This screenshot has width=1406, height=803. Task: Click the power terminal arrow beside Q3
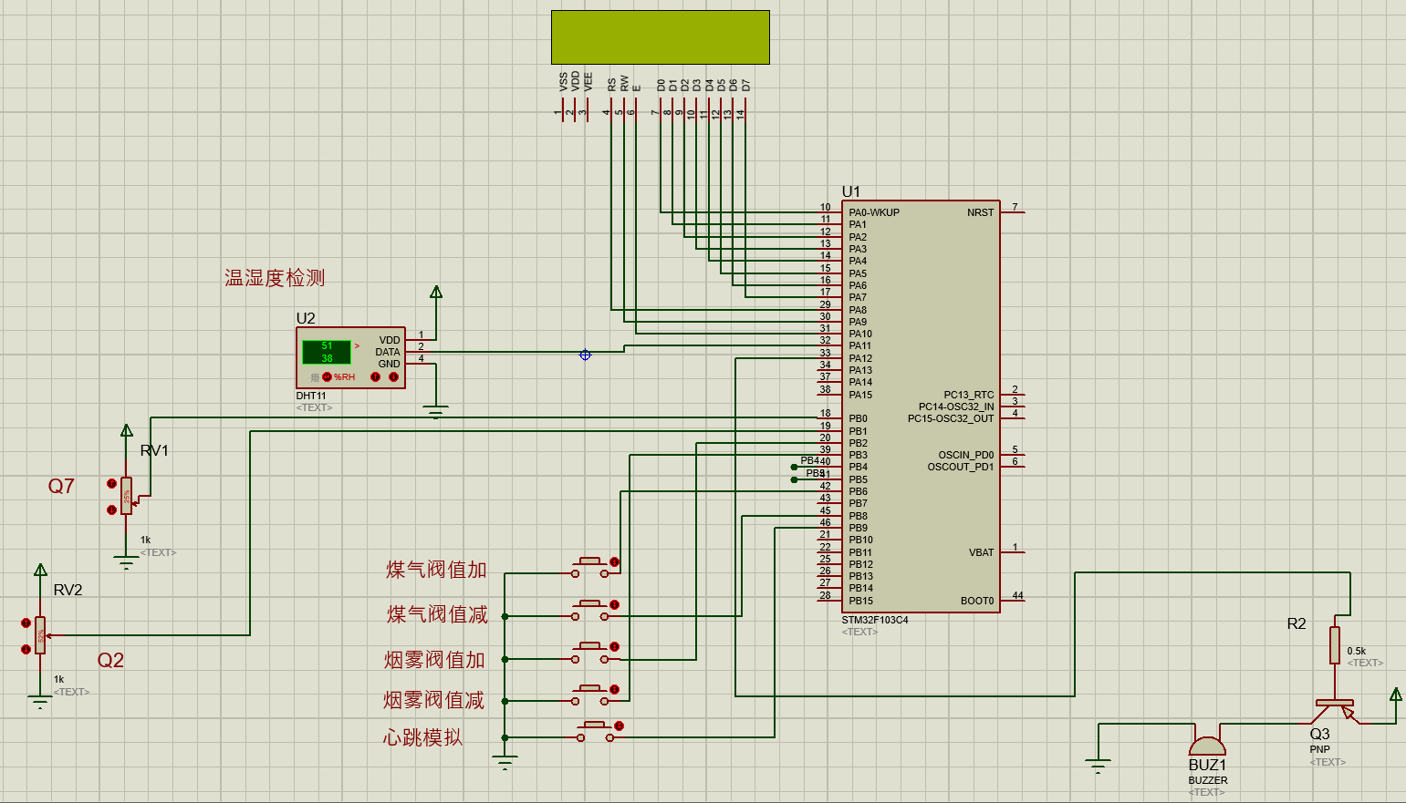[1396, 695]
